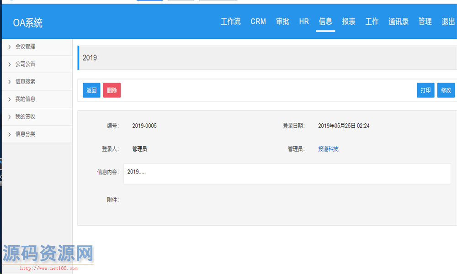
Task: Open the 工作流 module from the top navigation
Action: (231, 21)
